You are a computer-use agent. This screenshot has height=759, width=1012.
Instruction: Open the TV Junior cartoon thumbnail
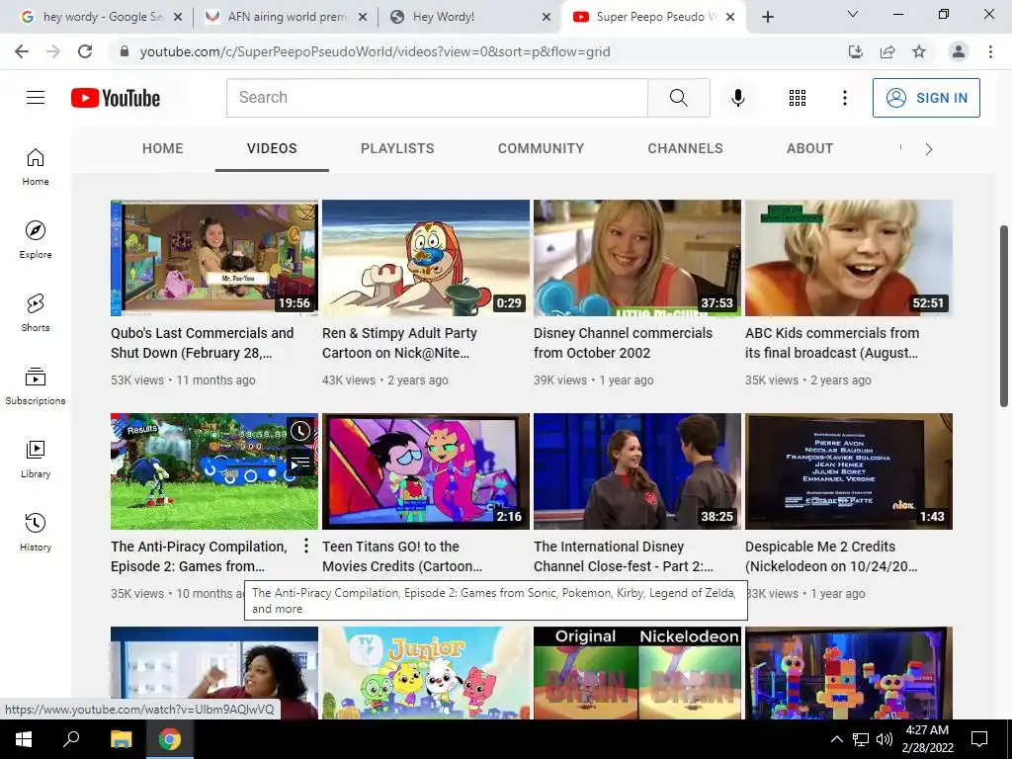[x=426, y=672]
